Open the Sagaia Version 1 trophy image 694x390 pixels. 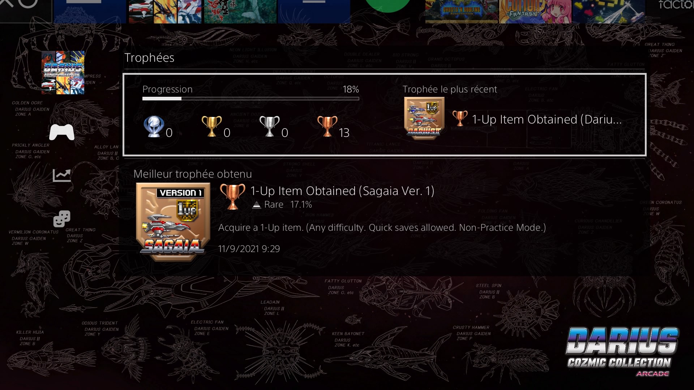[x=173, y=222]
